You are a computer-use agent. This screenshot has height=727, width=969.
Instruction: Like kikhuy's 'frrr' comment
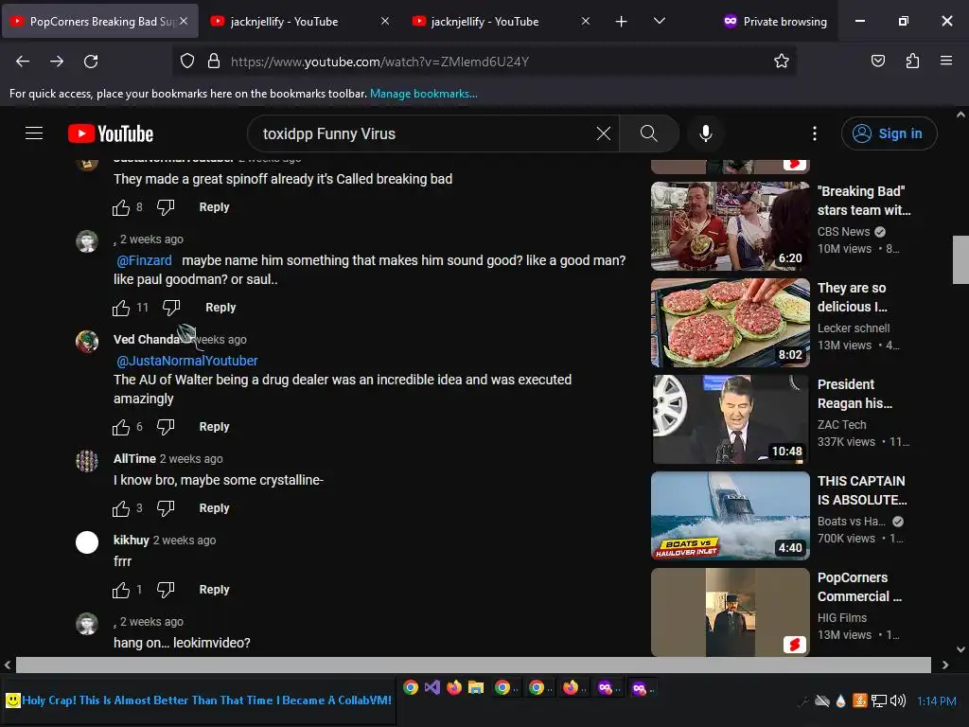121,591
